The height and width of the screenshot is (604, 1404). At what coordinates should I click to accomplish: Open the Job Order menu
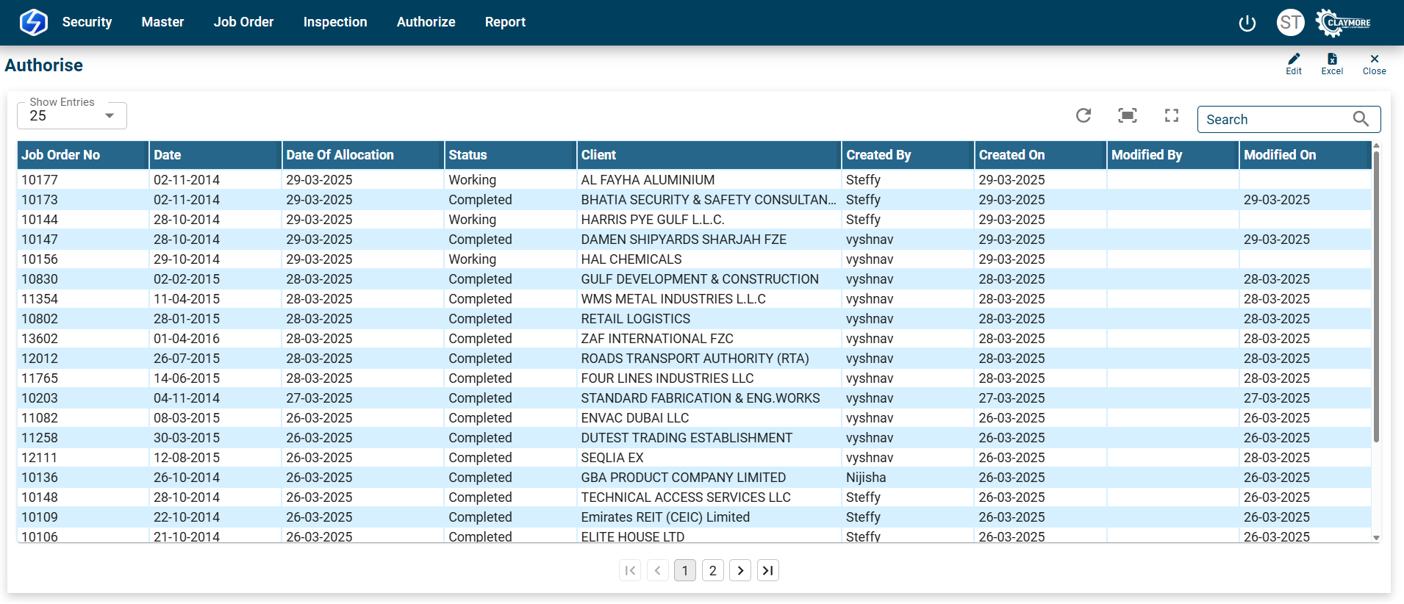pyautogui.click(x=243, y=22)
